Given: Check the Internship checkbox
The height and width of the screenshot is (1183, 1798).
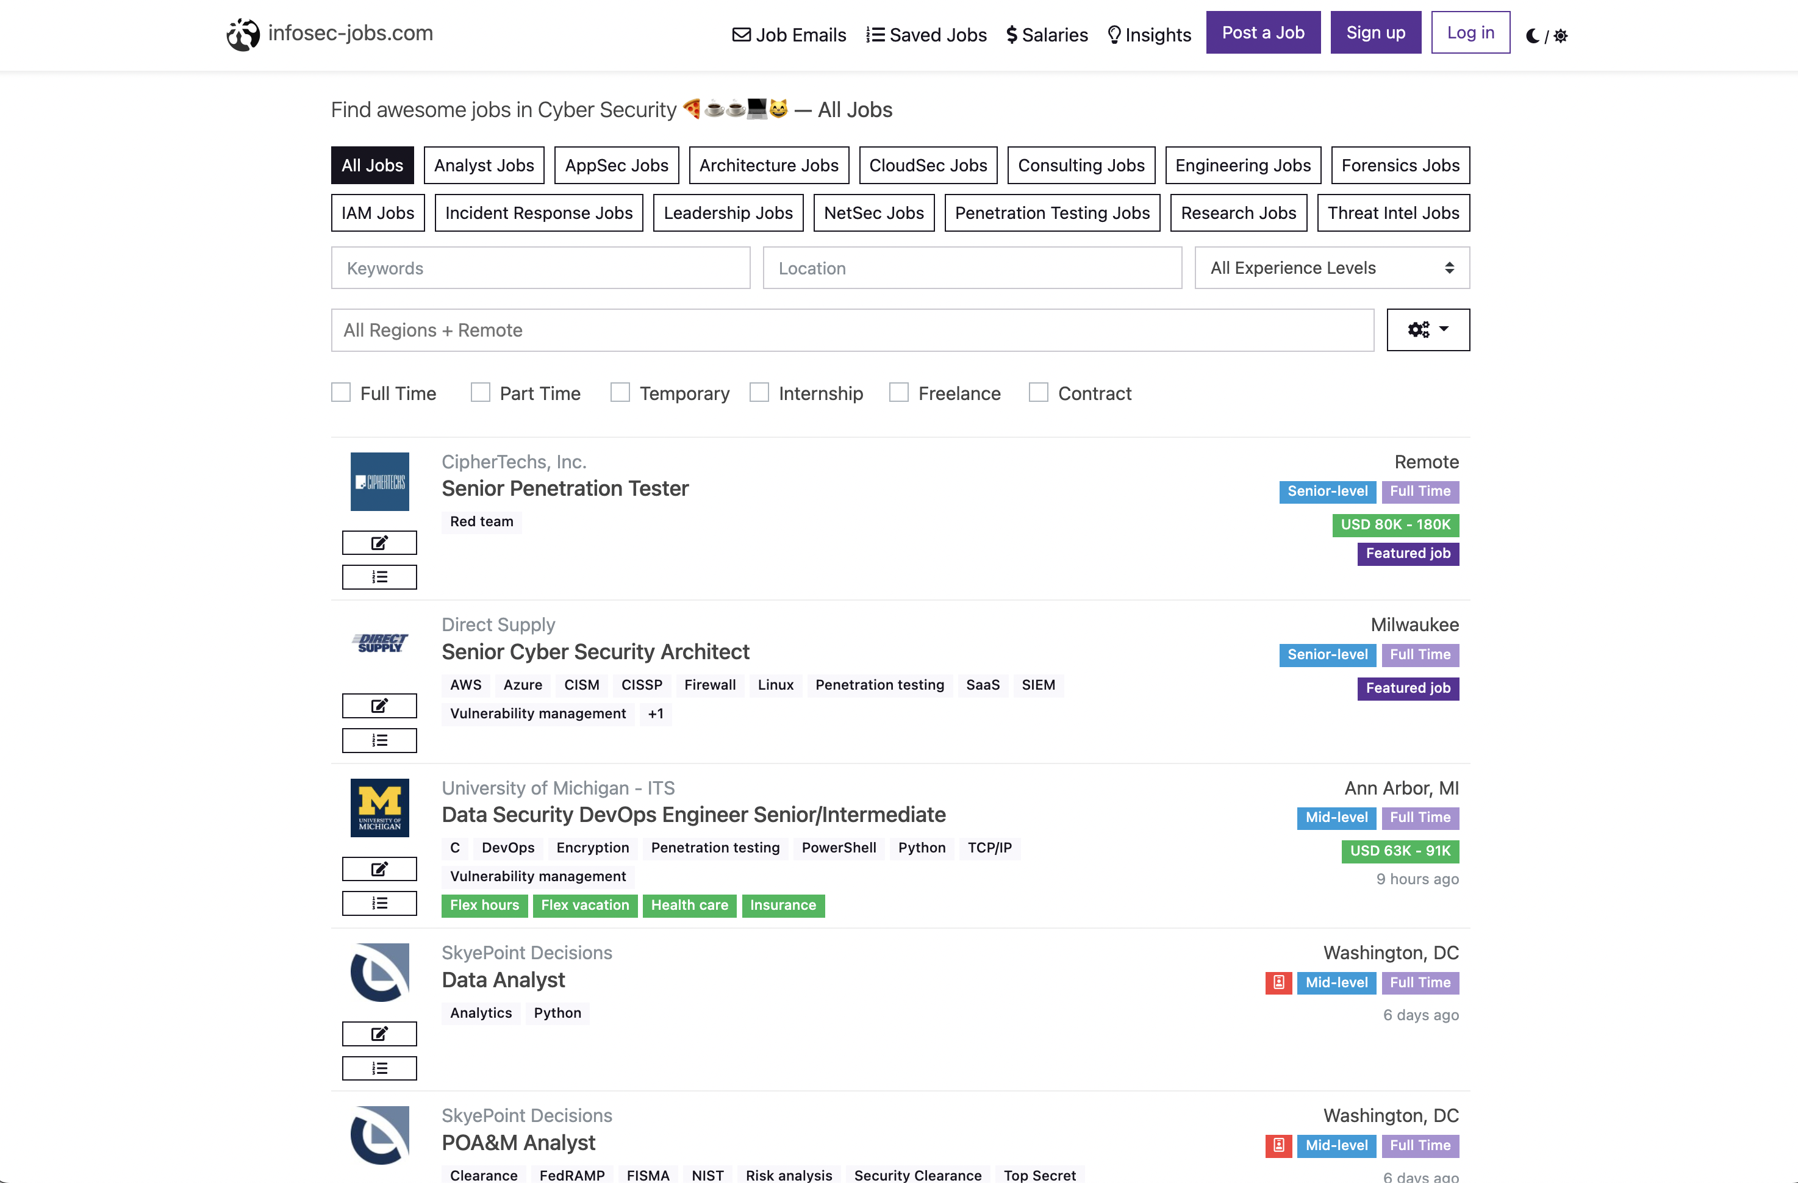Looking at the screenshot, I should click(759, 392).
